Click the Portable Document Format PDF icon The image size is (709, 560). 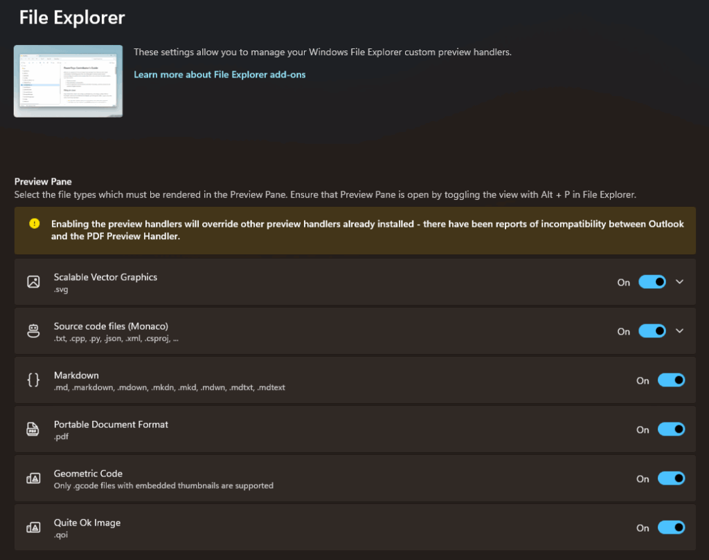click(x=33, y=429)
